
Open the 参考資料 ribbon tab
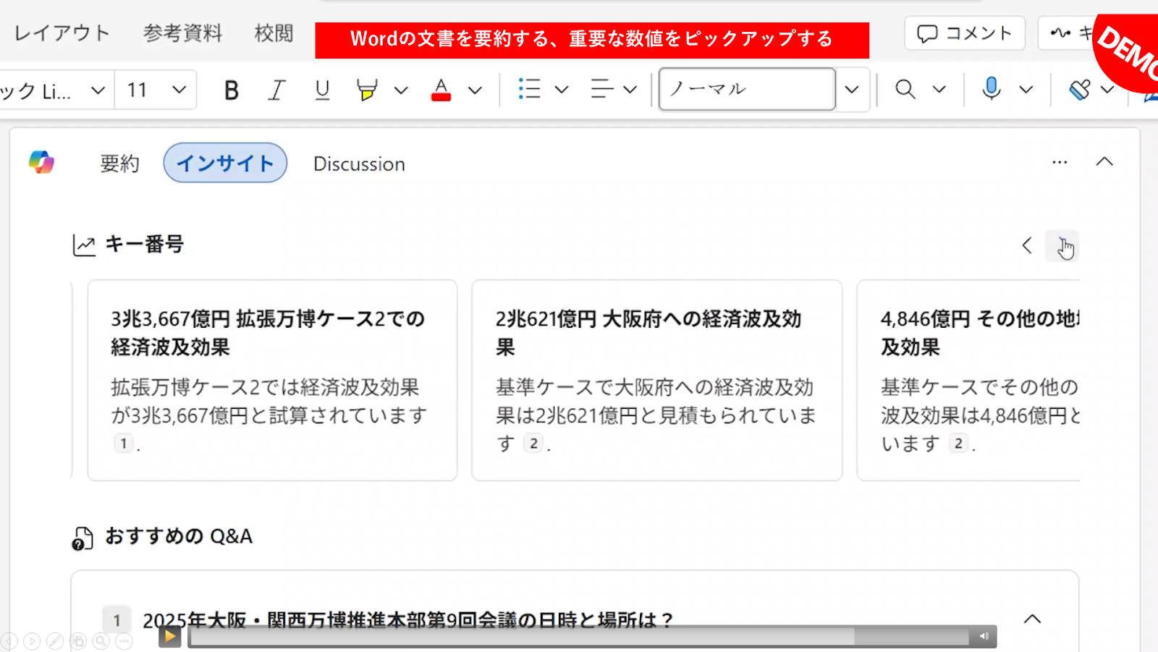182,33
